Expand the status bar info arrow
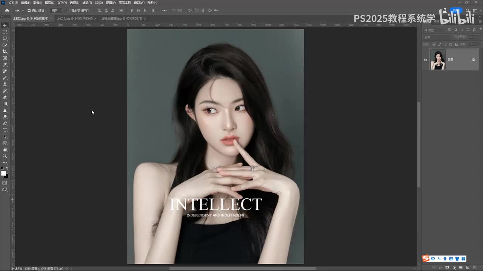The height and width of the screenshot is (271, 483). coord(67,269)
